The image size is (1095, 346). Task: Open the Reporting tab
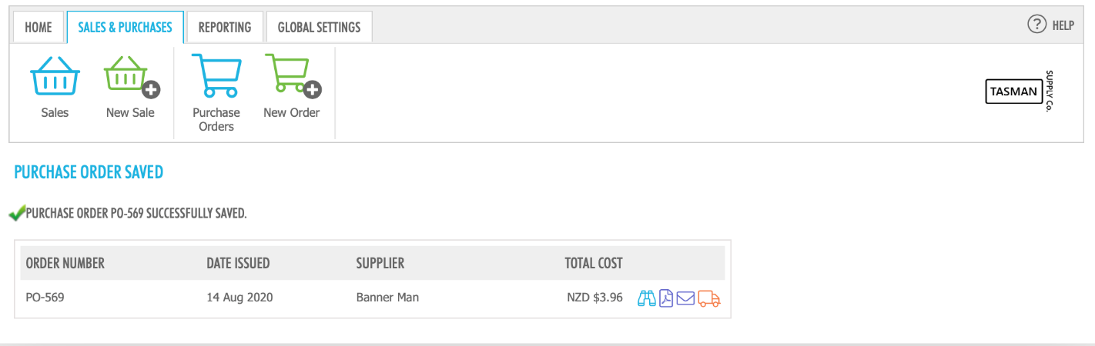pyautogui.click(x=225, y=27)
